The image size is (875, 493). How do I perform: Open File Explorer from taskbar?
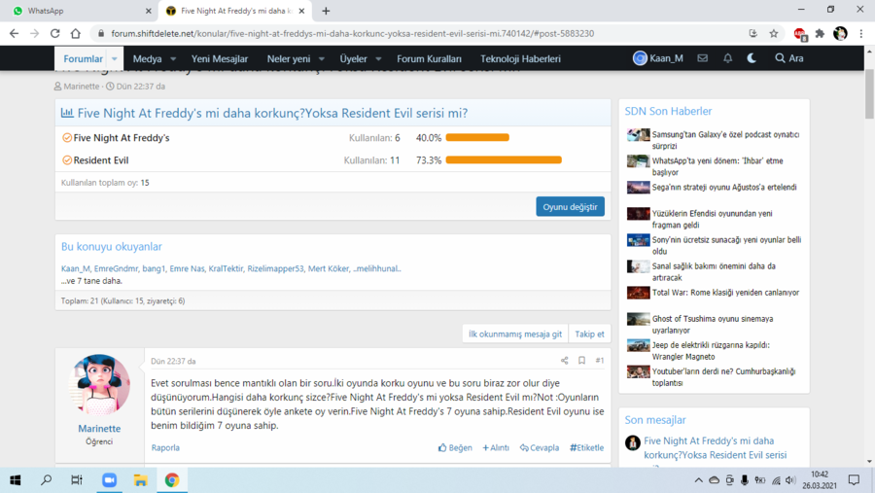140,480
